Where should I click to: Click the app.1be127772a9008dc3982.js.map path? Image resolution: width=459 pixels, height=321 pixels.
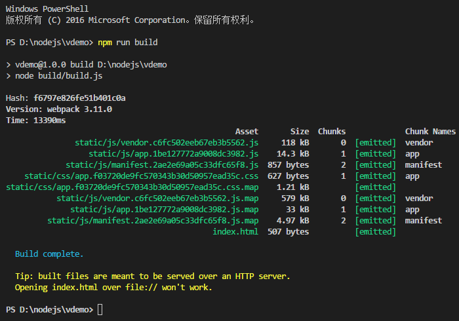tap(164, 210)
